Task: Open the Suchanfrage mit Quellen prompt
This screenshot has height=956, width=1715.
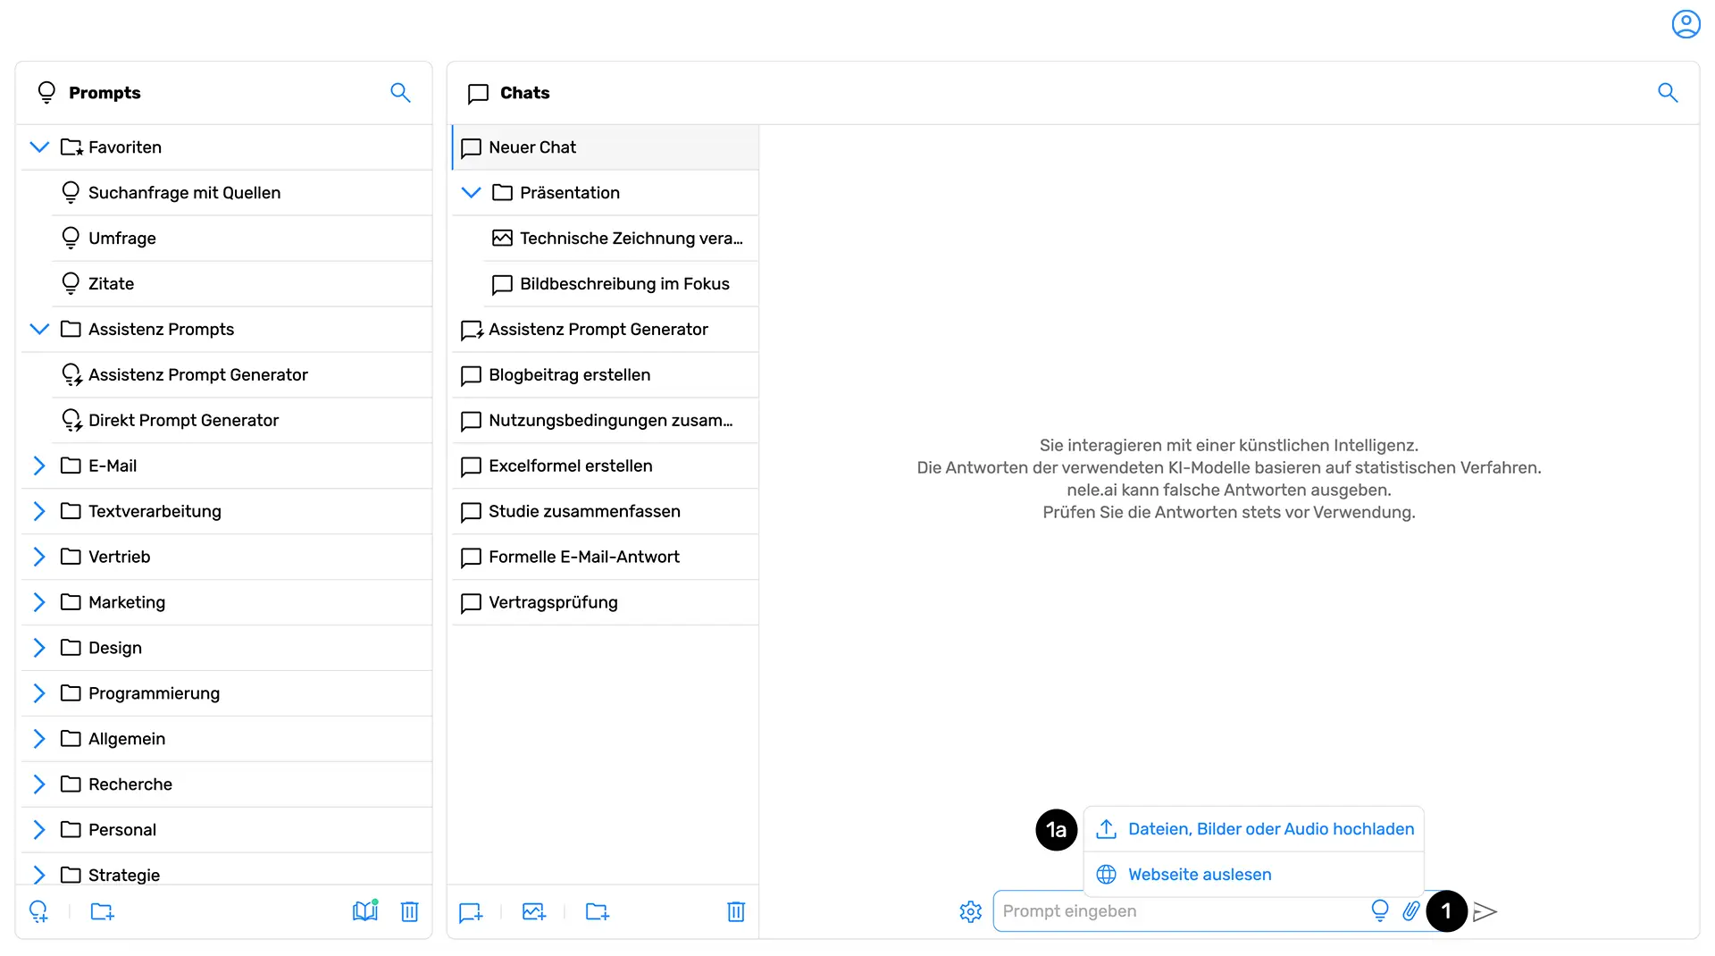Action: pos(242,193)
